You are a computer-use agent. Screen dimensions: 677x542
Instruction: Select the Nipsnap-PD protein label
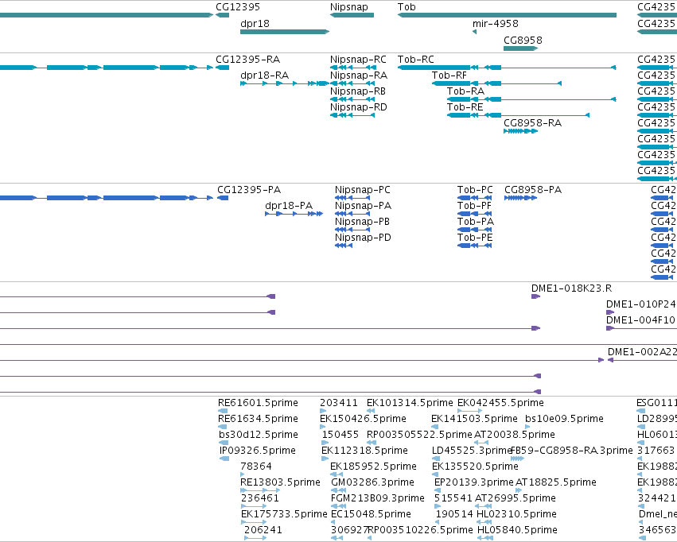click(363, 238)
